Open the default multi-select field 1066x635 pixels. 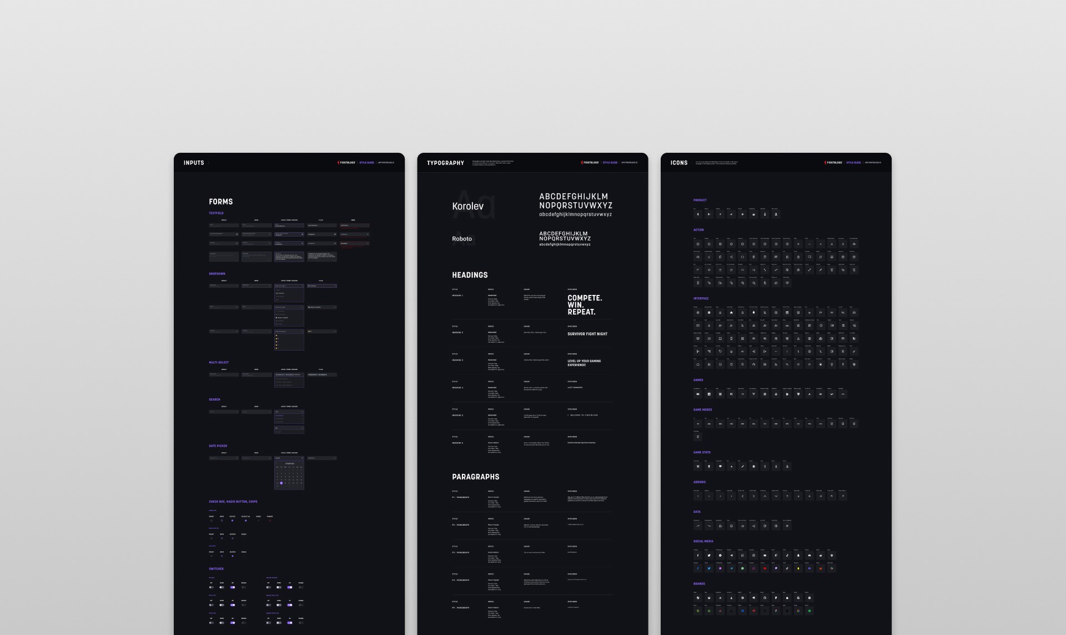pyautogui.click(x=224, y=374)
